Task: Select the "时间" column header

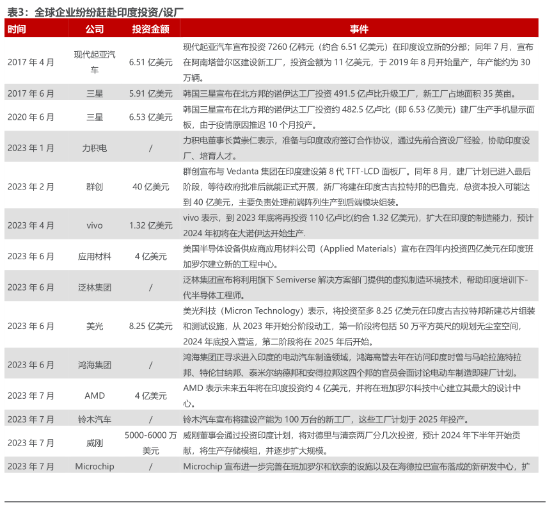Action: (x=17, y=29)
